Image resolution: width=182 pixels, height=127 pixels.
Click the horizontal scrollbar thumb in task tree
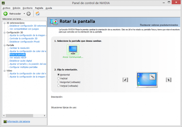point(19,116)
